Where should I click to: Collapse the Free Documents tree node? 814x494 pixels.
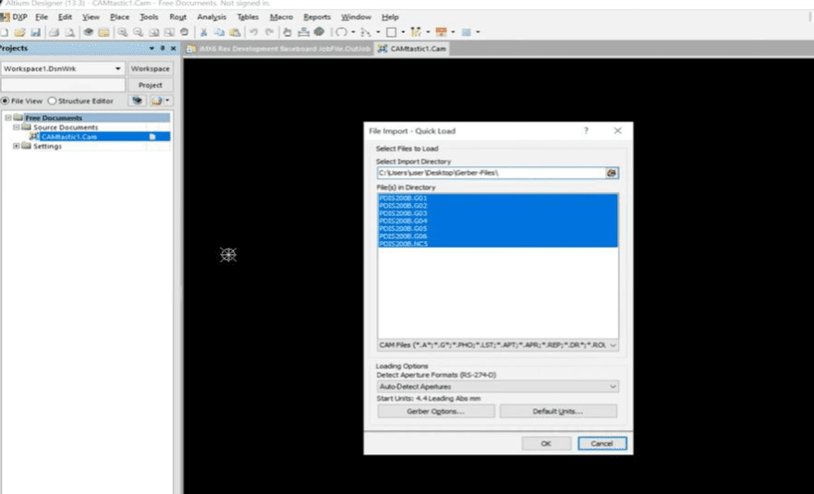8,118
